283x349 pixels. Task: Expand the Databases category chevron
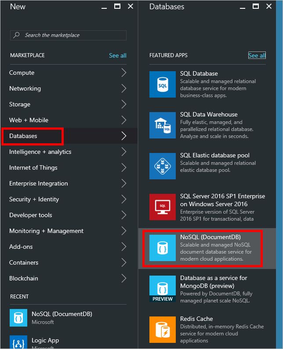[x=124, y=136]
